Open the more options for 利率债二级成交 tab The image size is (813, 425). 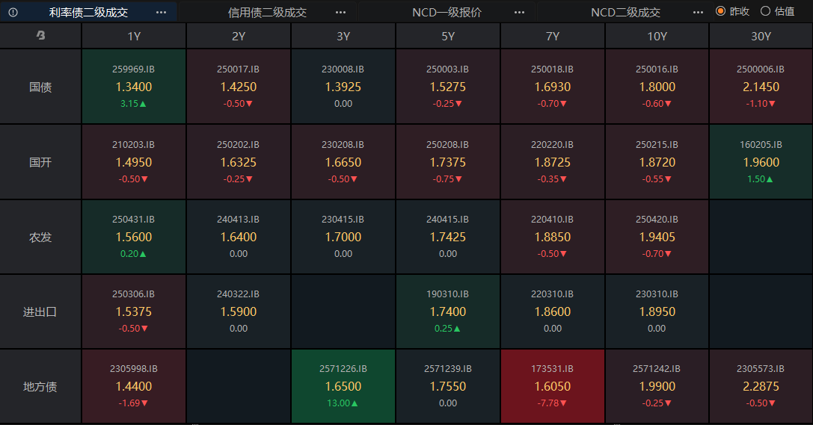pyautogui.click(x=162, y=12)
